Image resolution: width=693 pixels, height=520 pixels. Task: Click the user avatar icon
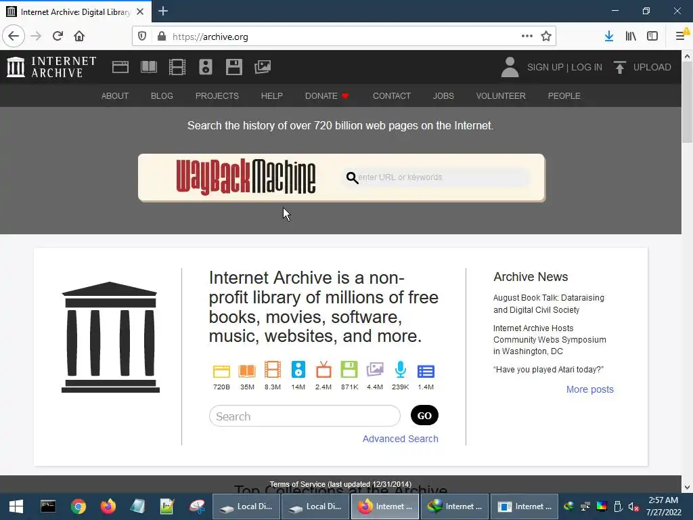510,67
